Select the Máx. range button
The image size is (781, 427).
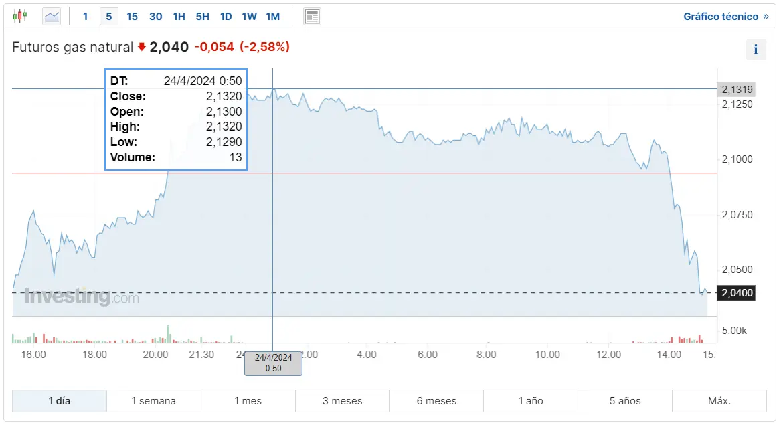pyautogui.click(x=719, y=401)
